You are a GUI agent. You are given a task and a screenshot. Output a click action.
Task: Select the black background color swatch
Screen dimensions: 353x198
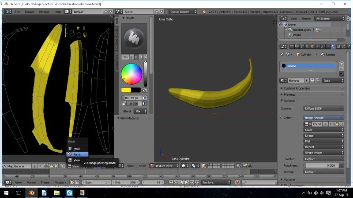[x=136, y=90]
